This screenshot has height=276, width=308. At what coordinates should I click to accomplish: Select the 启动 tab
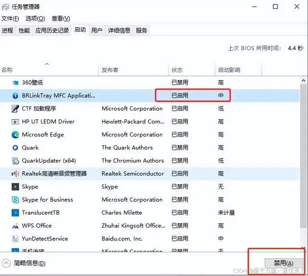click(x=80, y=30)
